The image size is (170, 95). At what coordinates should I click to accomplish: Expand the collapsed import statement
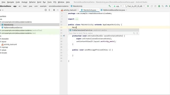77,19
